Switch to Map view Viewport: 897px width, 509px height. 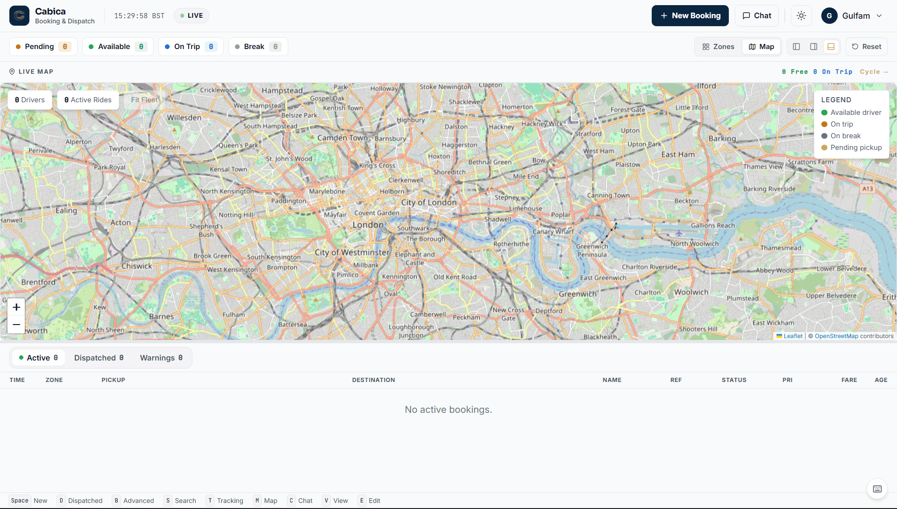[762, 47]
